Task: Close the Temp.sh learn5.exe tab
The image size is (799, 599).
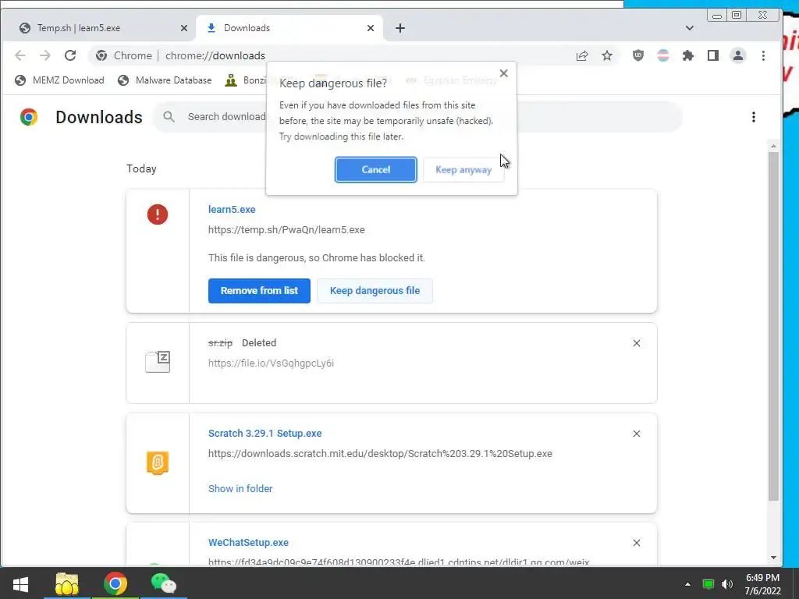Action: click(x=184, y=28)
